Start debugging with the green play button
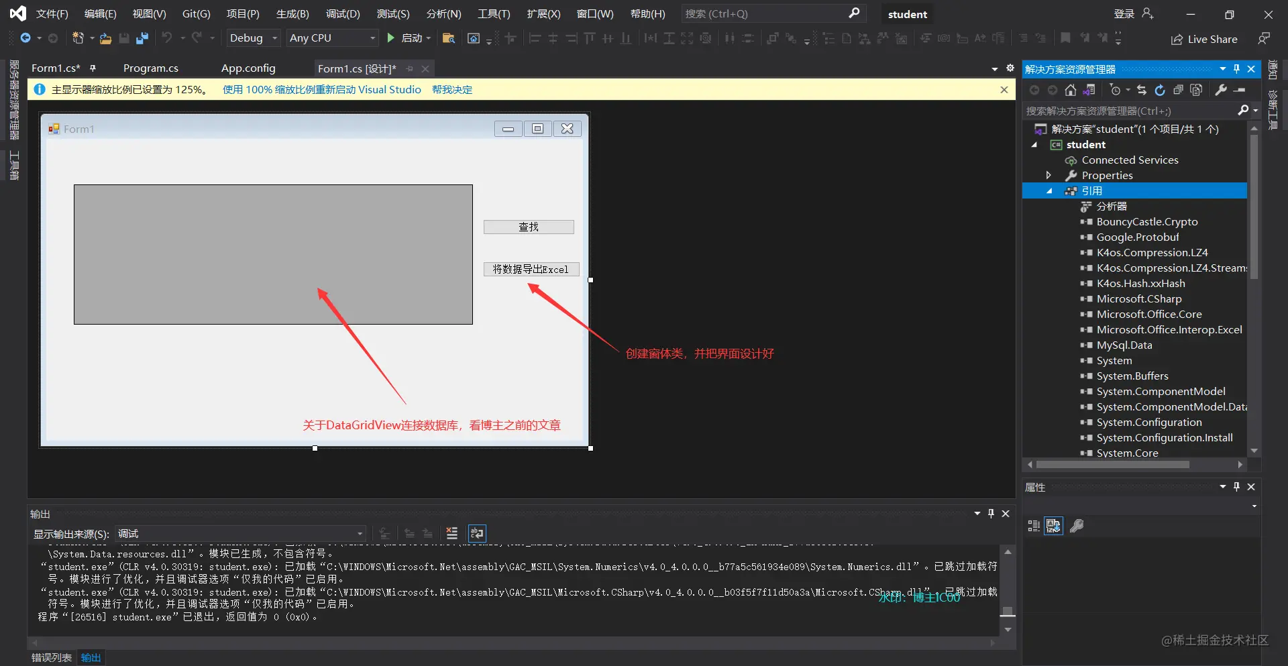The width and height of the screenshot is (1288, 666). point(391,38)
